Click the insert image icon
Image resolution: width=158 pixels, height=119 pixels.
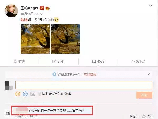(33, 94)
